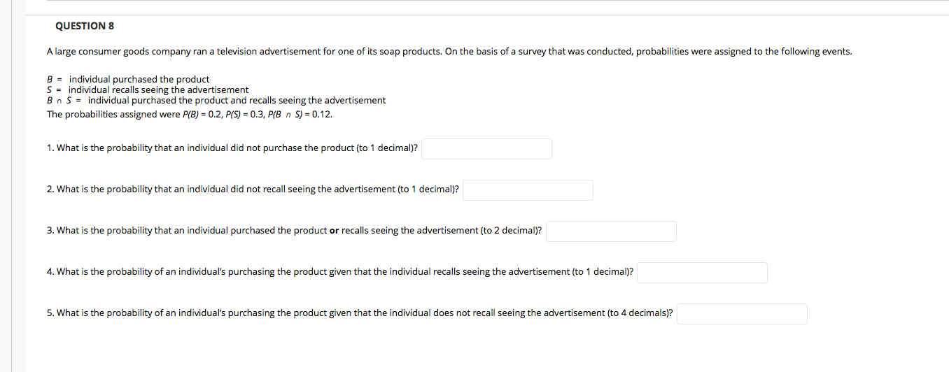Click question 5 text about does not recall
Image resolution: width=949 pixels, height=372 pixels.
(360, 313)
